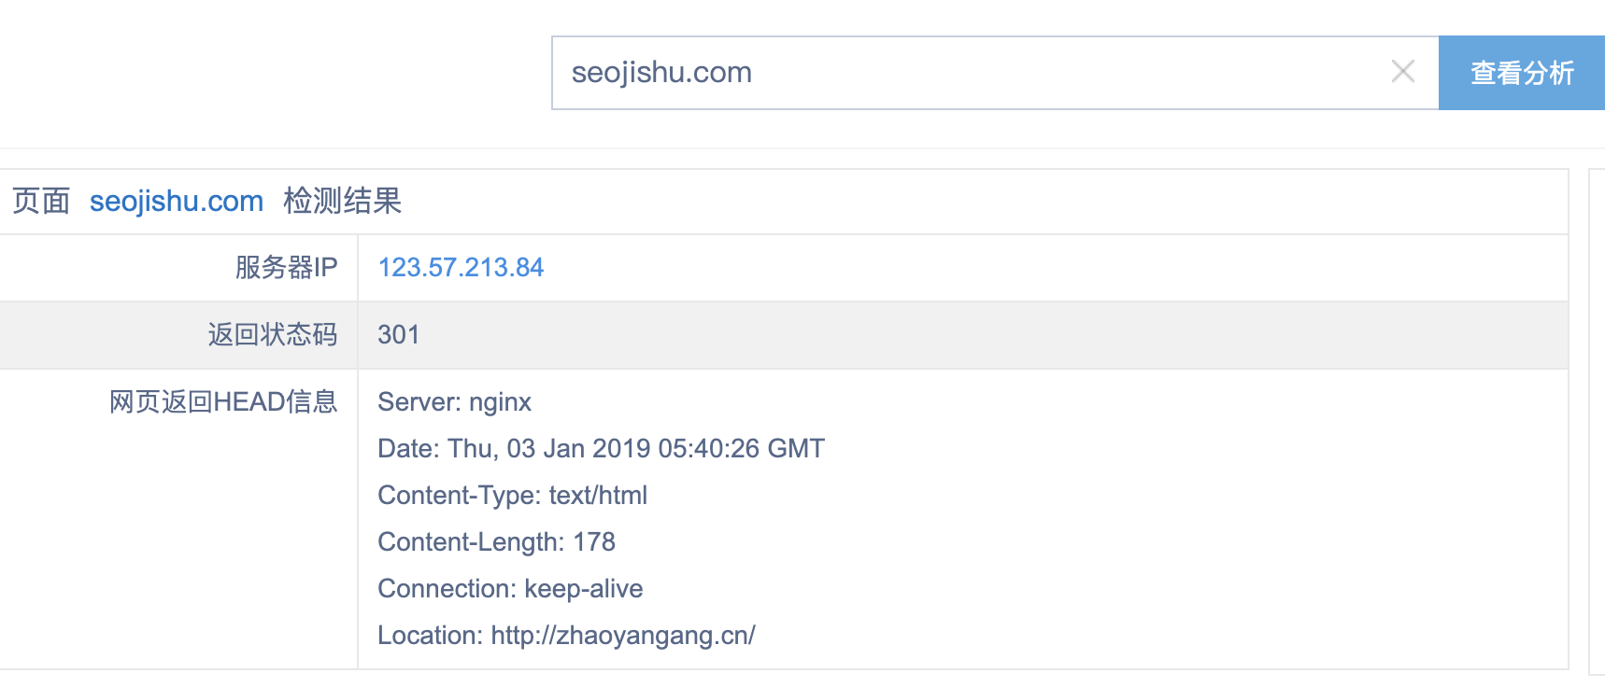Screen dimensions: 1605x687
Task: Click the Server: nginx header line
Action: [x=454, y=402]
